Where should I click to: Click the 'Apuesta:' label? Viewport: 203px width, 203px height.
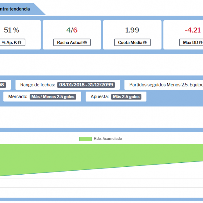[100, 96]
